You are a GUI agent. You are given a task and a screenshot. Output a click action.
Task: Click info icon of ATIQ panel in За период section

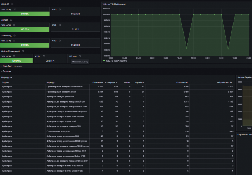[60, 41]
